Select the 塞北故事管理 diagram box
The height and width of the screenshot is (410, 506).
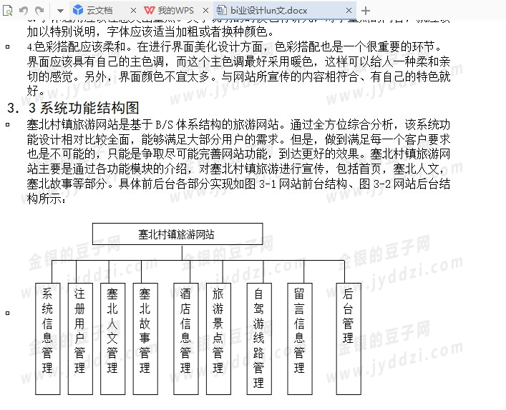[145, 339]
